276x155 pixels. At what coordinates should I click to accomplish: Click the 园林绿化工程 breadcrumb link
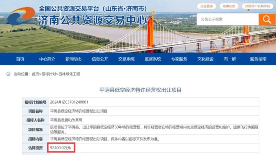pos(69,74)
